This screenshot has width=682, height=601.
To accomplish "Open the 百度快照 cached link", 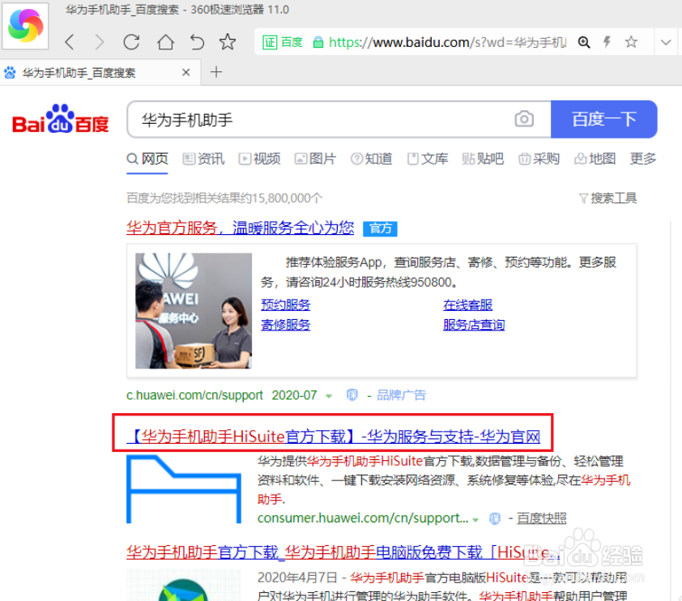I will (542, 518).
